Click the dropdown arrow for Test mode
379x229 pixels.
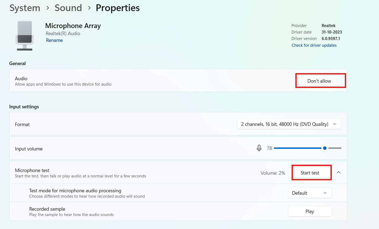[325, 193]
